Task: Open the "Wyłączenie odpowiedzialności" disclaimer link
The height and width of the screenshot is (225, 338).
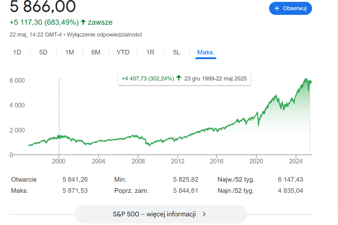Action: (104, 35)
